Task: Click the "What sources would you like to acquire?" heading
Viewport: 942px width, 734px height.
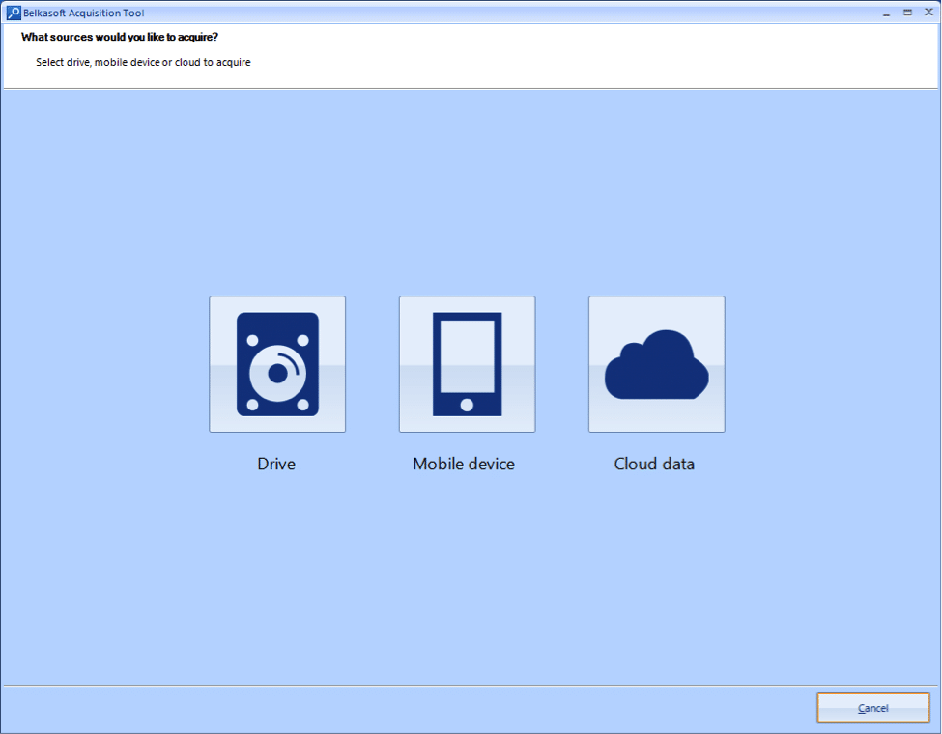Action: [120, 37]
